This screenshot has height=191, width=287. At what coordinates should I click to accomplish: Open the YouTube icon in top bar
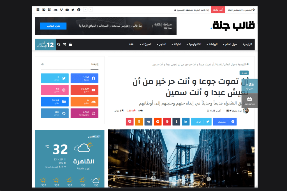point(67,10)
